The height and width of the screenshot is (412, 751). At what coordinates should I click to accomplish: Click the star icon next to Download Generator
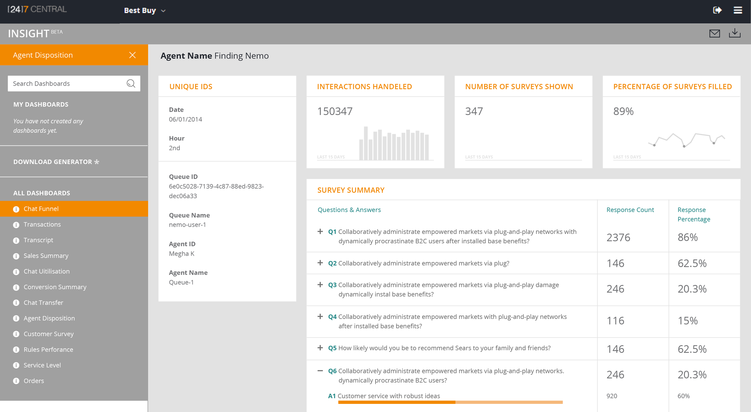97,162
